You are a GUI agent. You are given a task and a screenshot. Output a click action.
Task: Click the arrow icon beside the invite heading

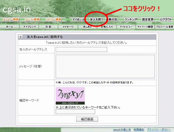pos(21,37)
